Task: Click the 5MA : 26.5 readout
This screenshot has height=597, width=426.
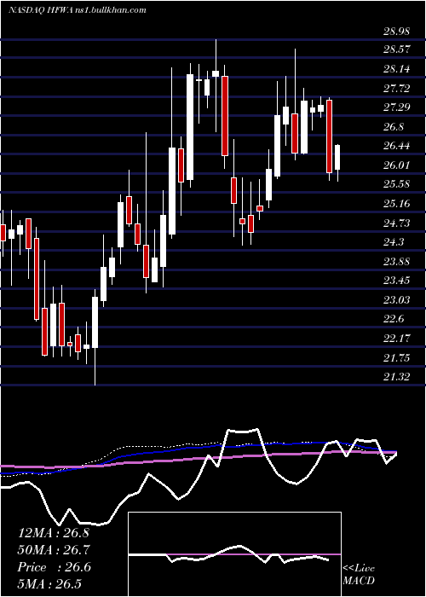Action: pyautogui.click(x=49, y=584)
